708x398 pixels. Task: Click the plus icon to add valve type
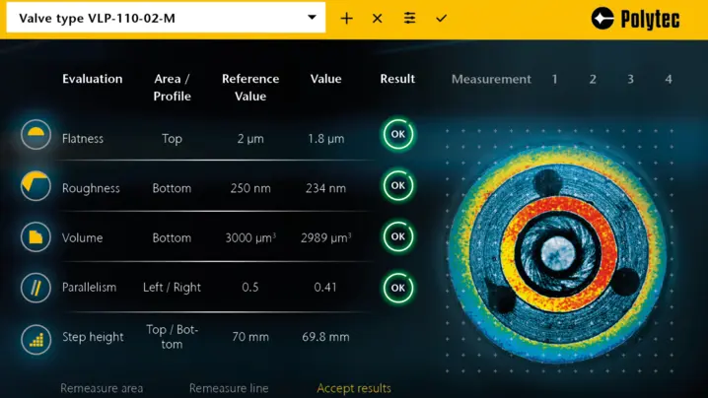[x=346, y=18]
